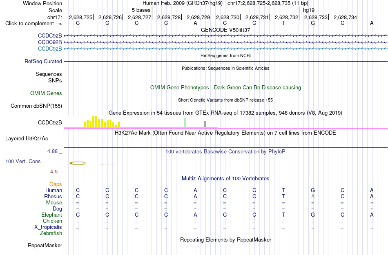Click the 2,628,730 position on the ruler
Screen dimensions: 388x255
[227, 17]
